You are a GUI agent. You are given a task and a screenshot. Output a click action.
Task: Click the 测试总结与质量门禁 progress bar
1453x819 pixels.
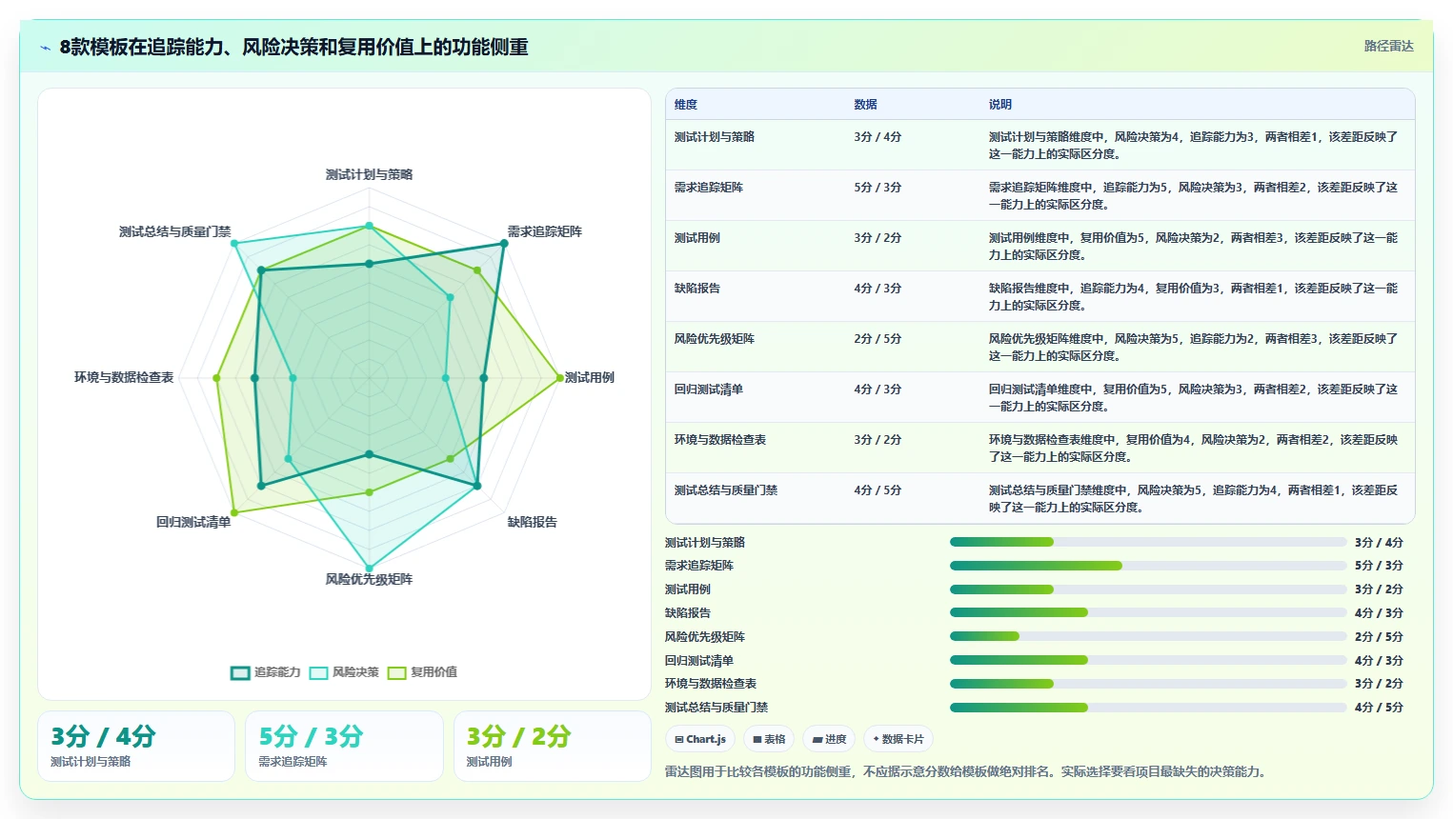tap(1148, 708)
